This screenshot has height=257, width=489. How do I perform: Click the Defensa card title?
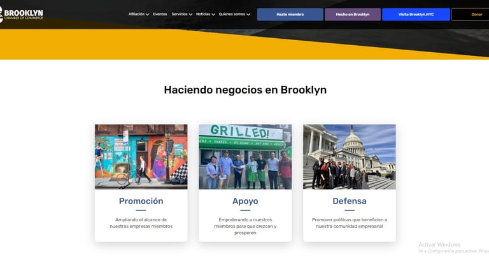[350, 201]
